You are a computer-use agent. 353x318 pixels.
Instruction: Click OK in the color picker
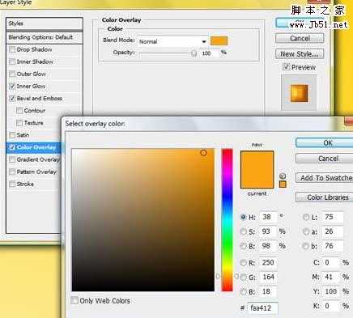(325, 142)
